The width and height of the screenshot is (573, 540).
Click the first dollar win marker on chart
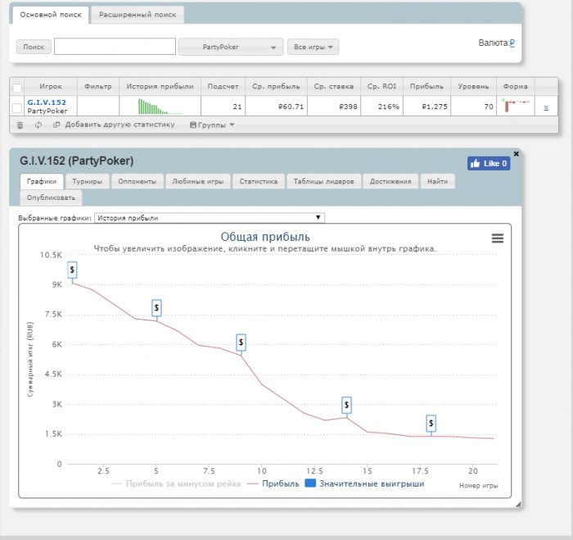click(72, 270)
